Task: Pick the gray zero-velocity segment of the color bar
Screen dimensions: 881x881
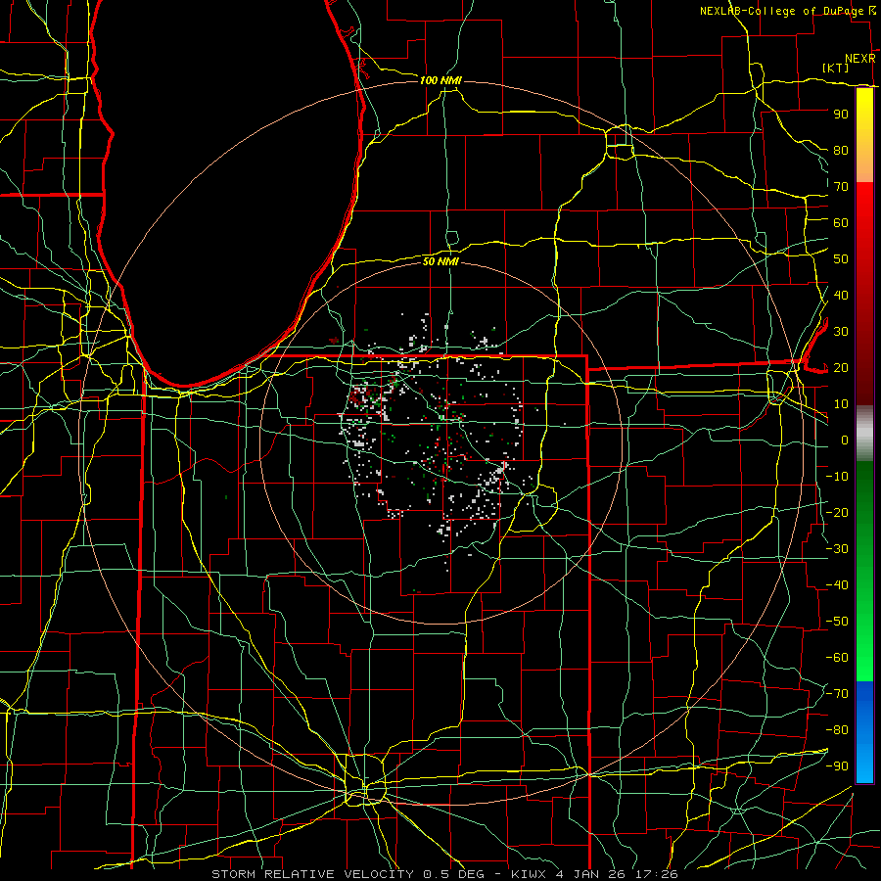Action: click(x=864, y=434)
